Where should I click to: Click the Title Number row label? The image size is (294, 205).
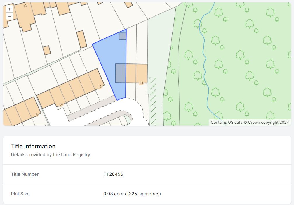pos(25,174)
